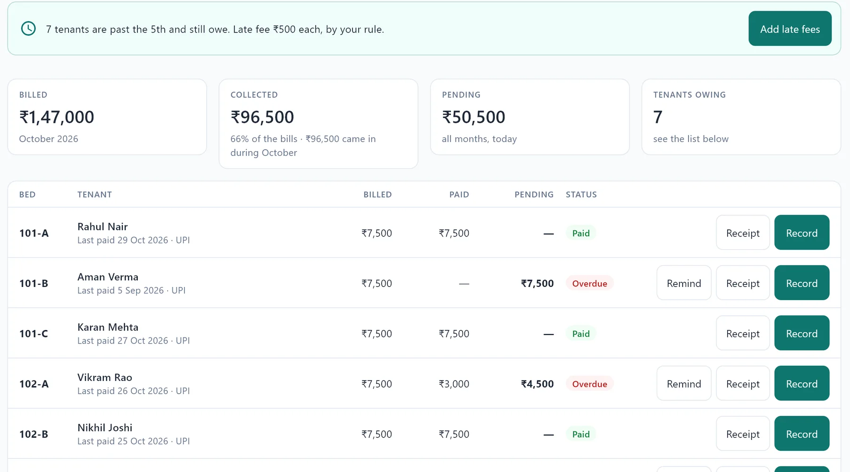850x472 pixels.
Task: Click the STATUS column header
Action: click(x=581, y=194)
